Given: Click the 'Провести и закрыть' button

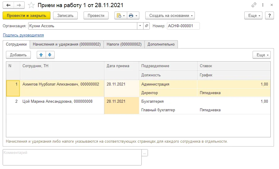Looking at the screenshot, I should point(26,15).
